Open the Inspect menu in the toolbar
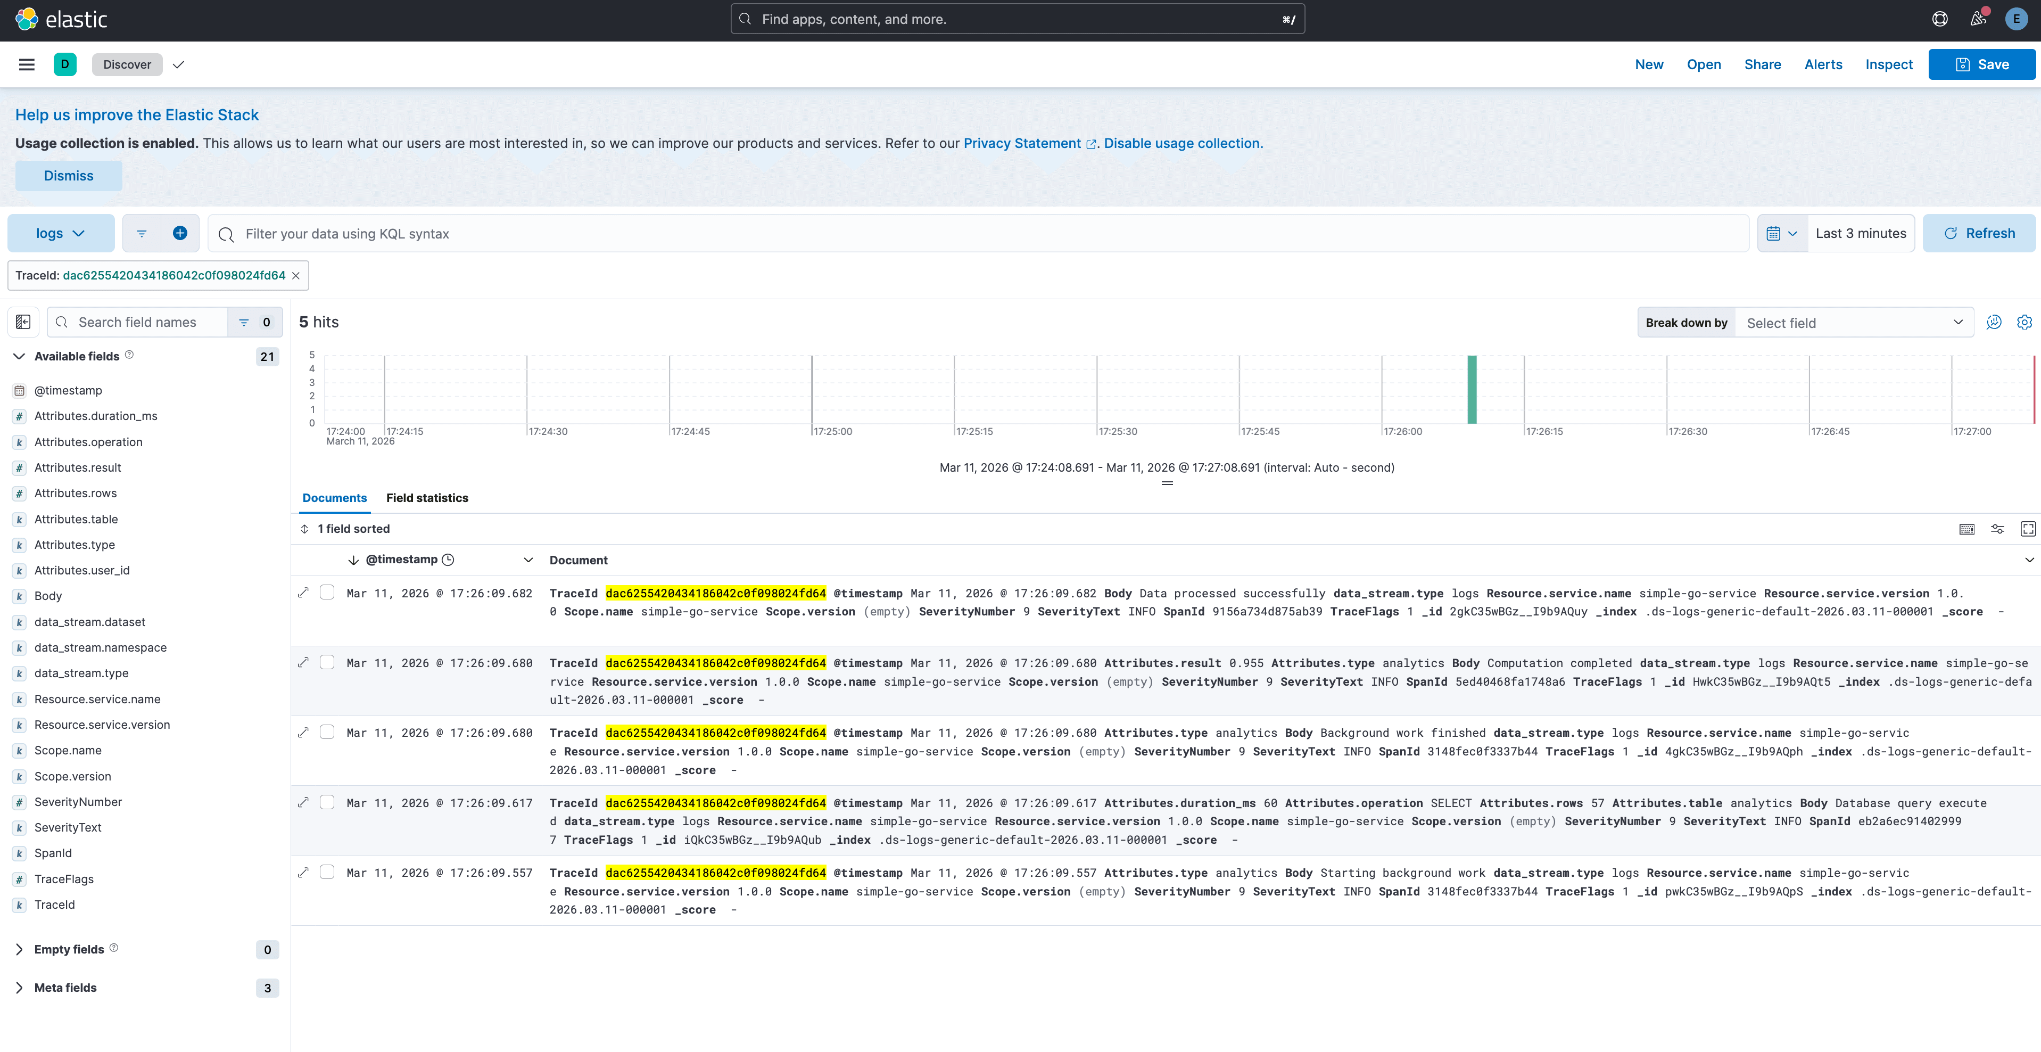The image size is (2041, 1052). tap(1889, 64)
